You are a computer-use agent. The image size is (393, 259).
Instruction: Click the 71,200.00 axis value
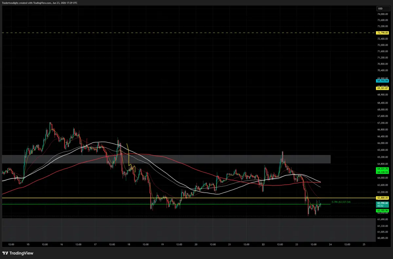coord(383,58)
